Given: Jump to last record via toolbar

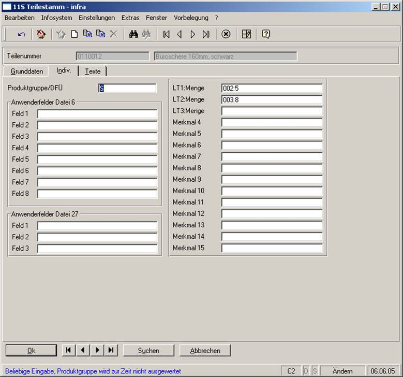Looking at the screenshot, I should click(206, 35).
